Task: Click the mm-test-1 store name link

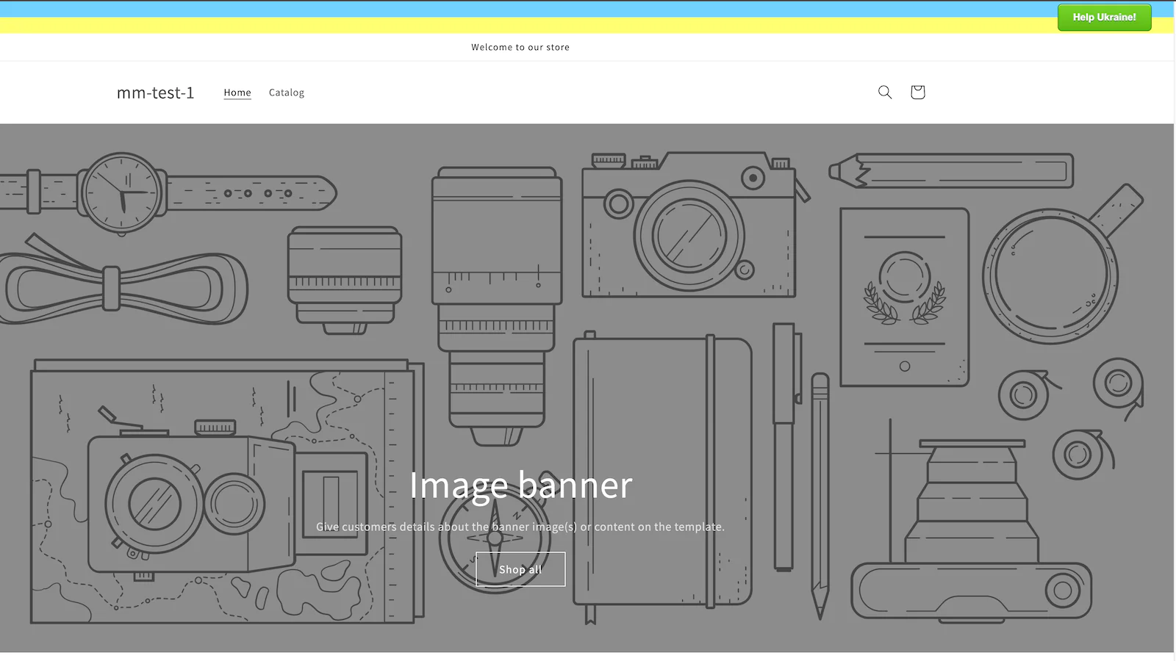Action: (x=155, y=93)
